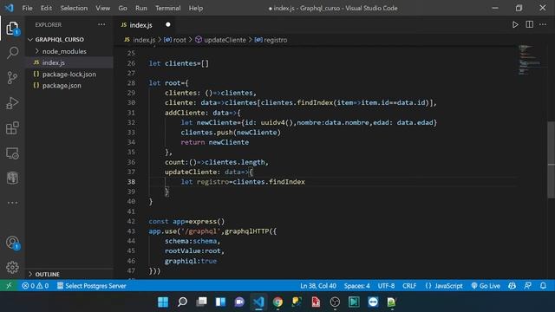
Task: Open the registro breadcrumb dropdown
Action: click(x=271, y=40)
